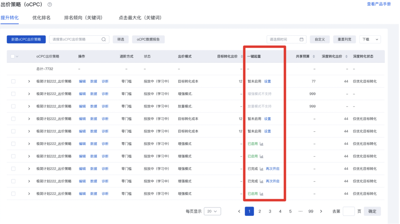Viewport: 400px width, 224px height.
Task: Expand the strategy row with 共享预算 77
Action: (29, 82)
